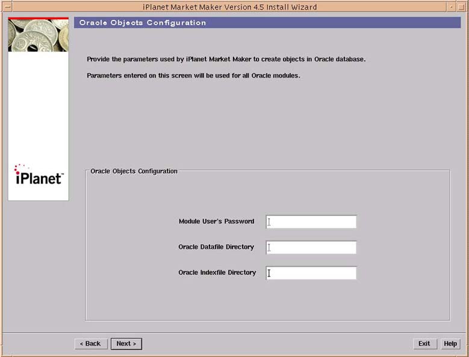Maximize the Install Wizard window
Screen dimensions: 469x357
click(x=461, y=7)
